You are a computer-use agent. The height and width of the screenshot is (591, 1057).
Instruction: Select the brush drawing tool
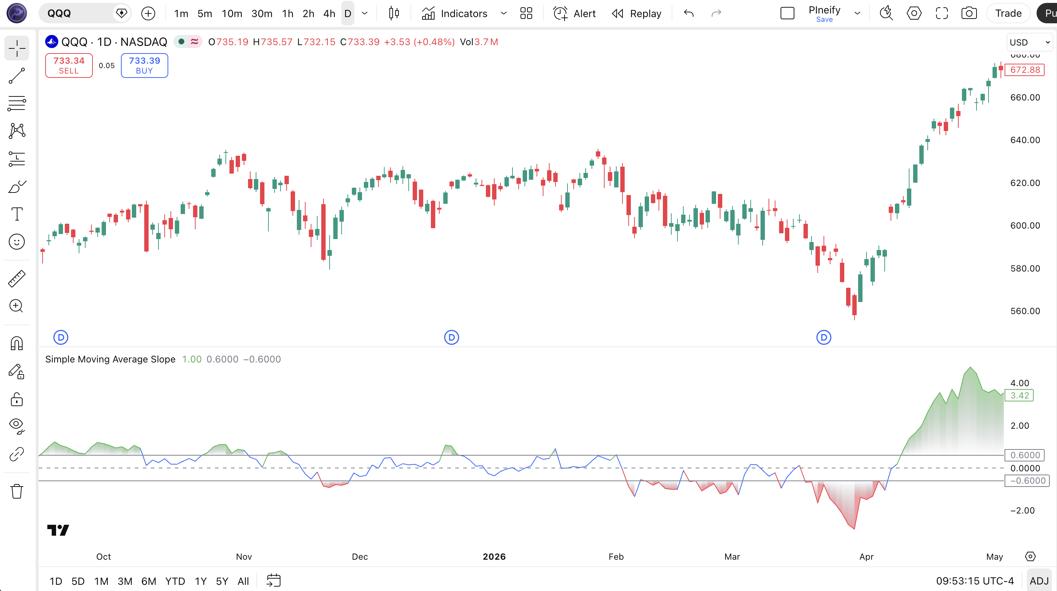pos(17,186)
